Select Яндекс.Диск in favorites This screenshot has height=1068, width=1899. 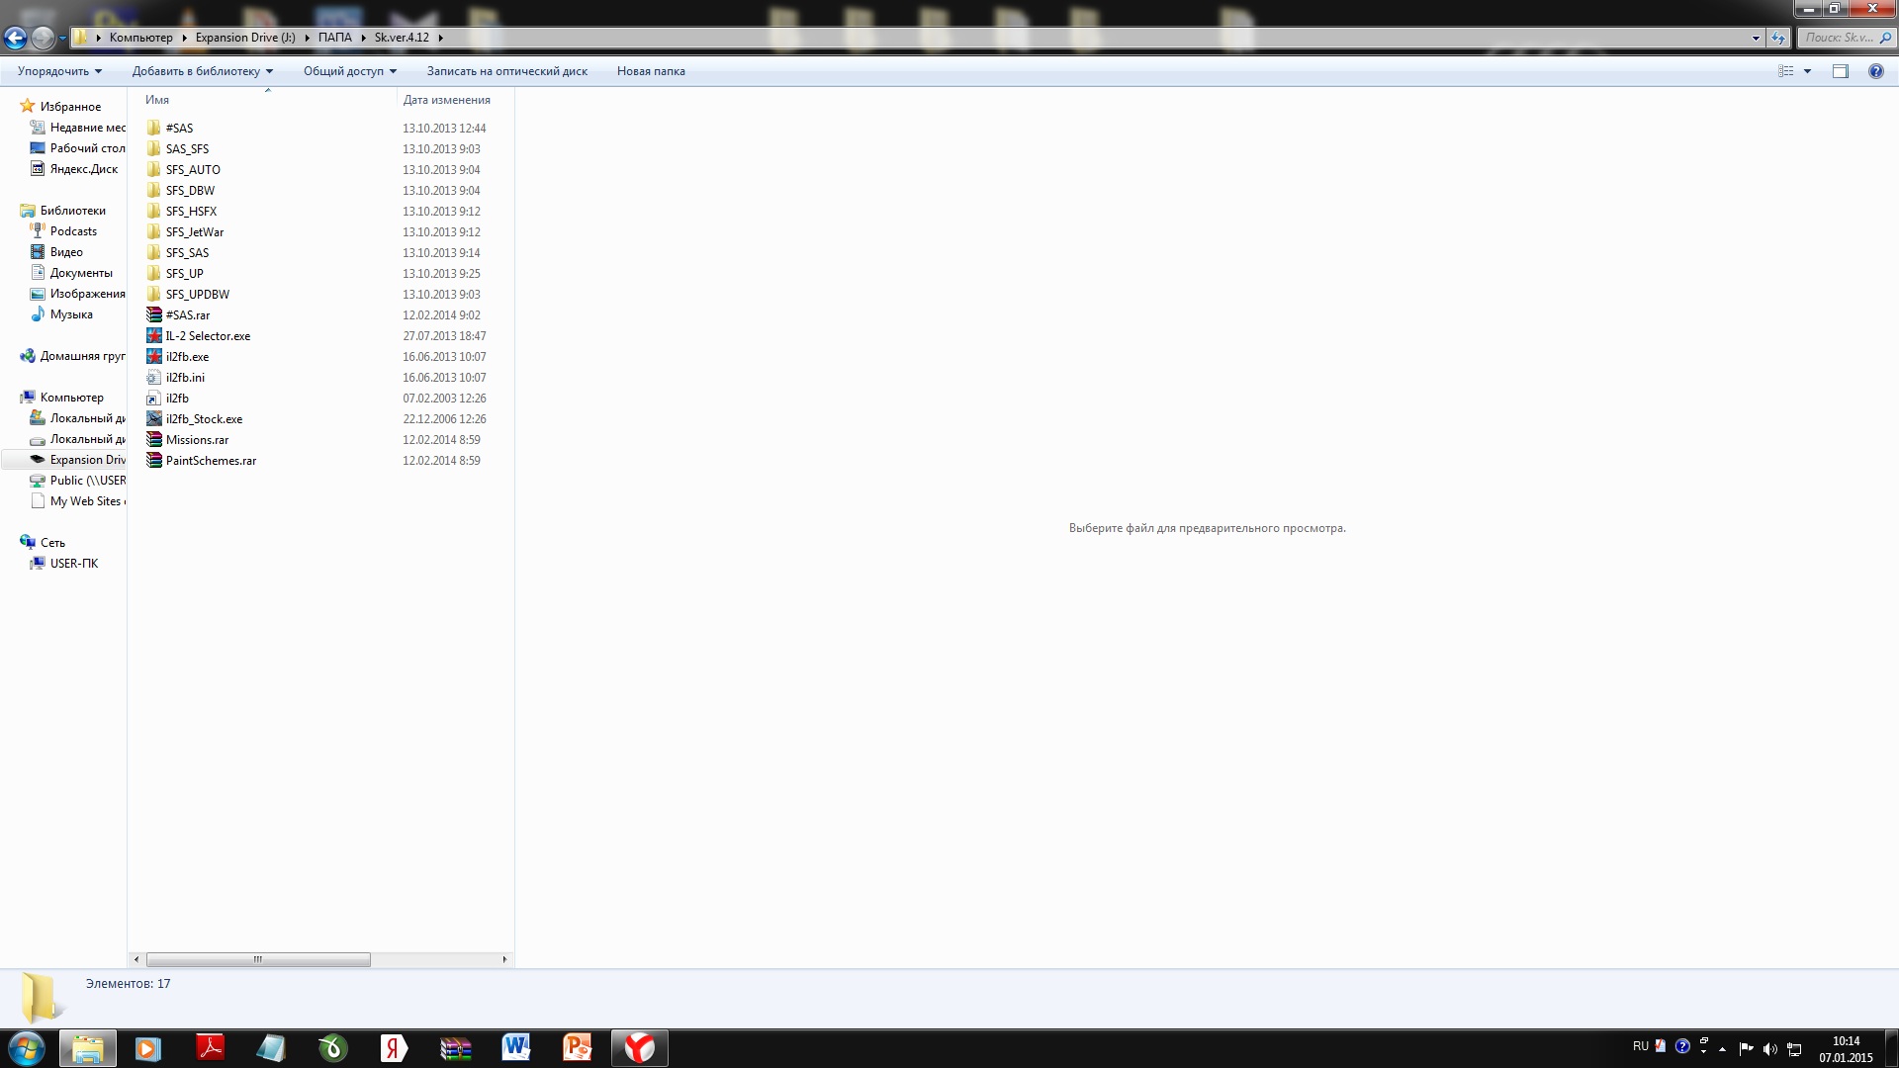83,169
